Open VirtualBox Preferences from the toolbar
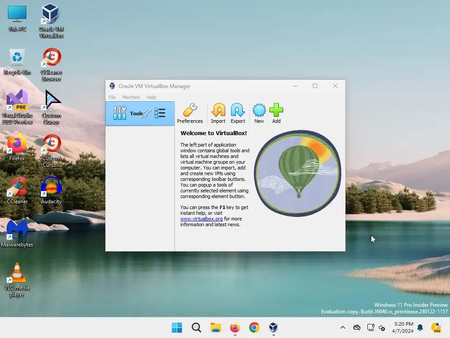450x338 pixels. click(190, 114)
